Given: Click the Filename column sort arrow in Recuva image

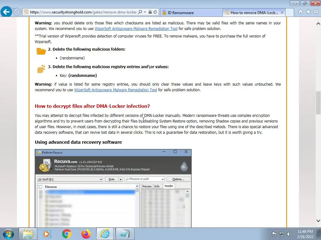Looking at the screenshot, I should (x=137, y=186).
